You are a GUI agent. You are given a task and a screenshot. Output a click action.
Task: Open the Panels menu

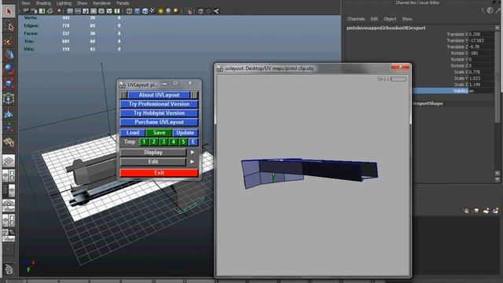point(123,3)
